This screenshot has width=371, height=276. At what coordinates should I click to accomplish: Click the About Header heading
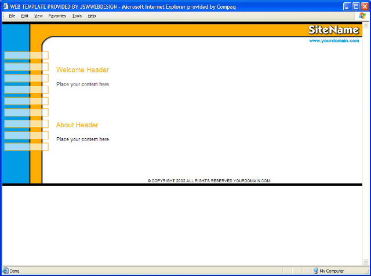pyautogui.click(x=77, y=125)
